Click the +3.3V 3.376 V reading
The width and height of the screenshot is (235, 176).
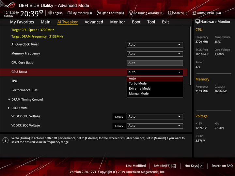[x=200, y=141]
